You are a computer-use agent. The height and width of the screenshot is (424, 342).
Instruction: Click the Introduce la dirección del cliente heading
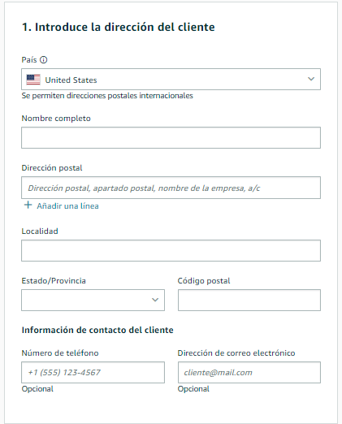click(x=119, y=27)
